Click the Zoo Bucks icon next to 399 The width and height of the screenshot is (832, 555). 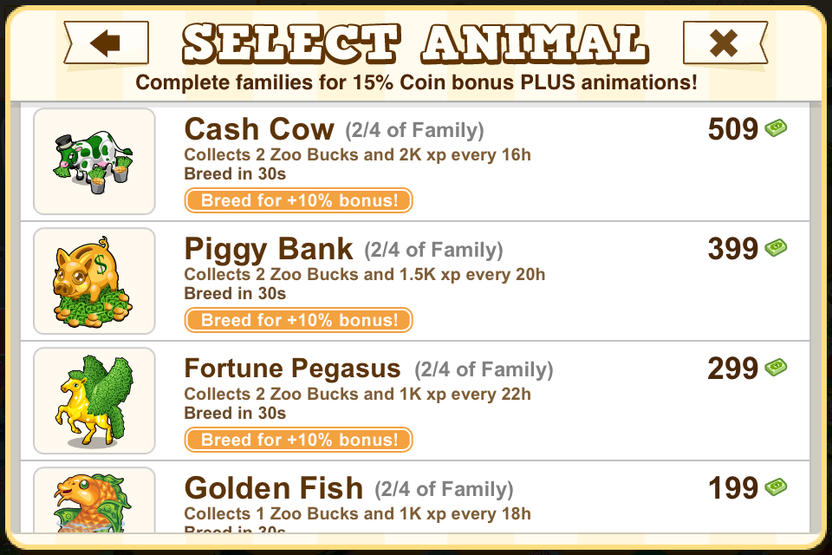tap(776, 247)
